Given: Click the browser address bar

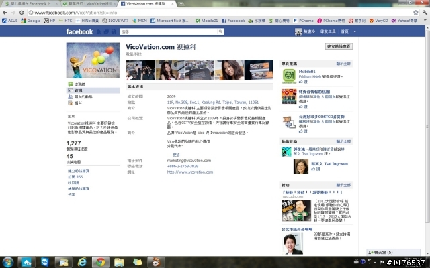Looking at the screenshot, I should click(x=220, y=13).
